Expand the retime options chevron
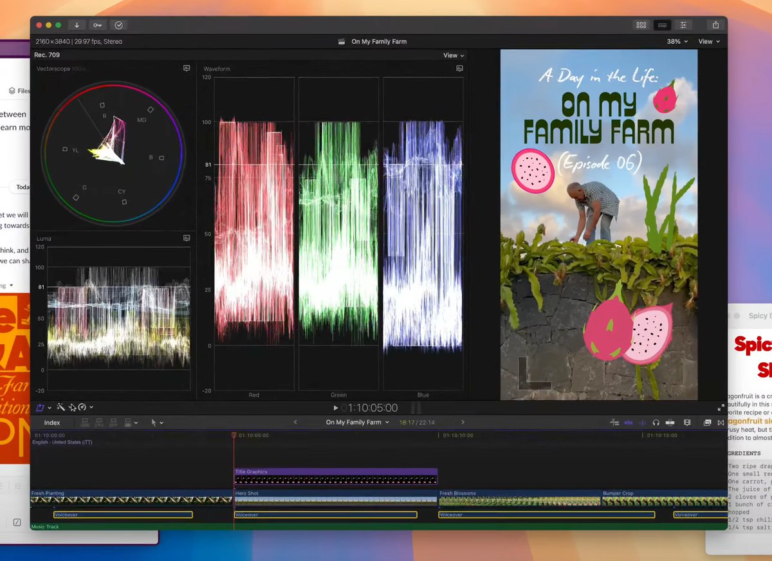 [91, 407]
